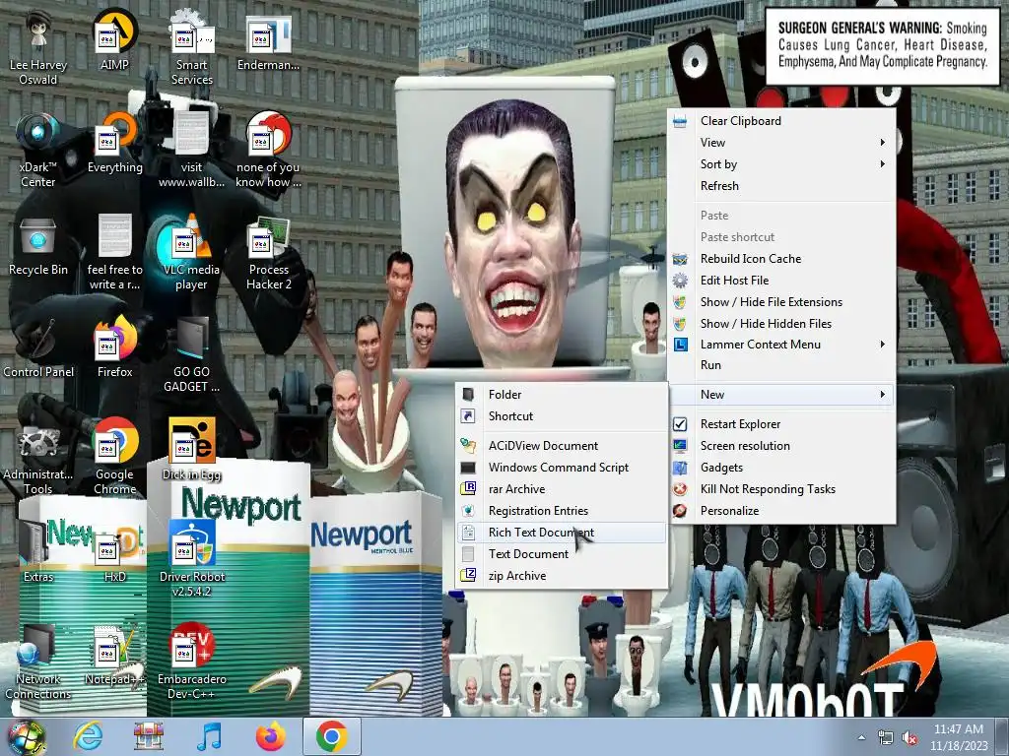Choose Rebuild Icon Cache

click(781, 259)
